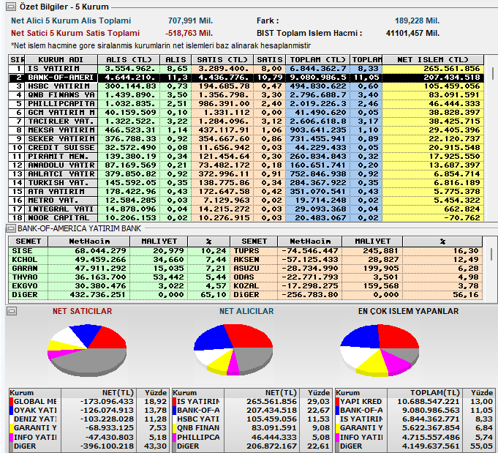Select the IS YATIRIM row
Image resolution: width=498 pixels, height=453 pixels.
coord(246,69)
